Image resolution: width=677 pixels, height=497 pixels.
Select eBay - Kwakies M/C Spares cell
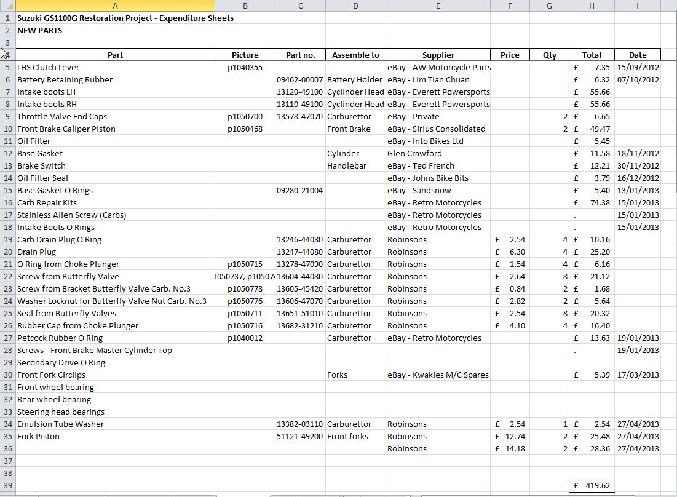coord(438,375)
